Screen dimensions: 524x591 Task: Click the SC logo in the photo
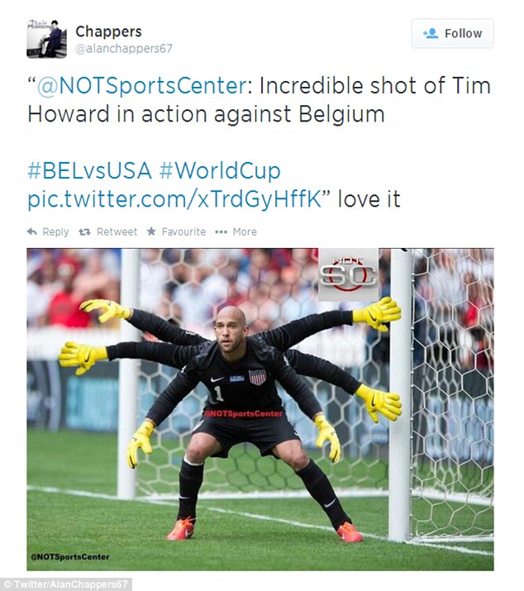(348, 274)
